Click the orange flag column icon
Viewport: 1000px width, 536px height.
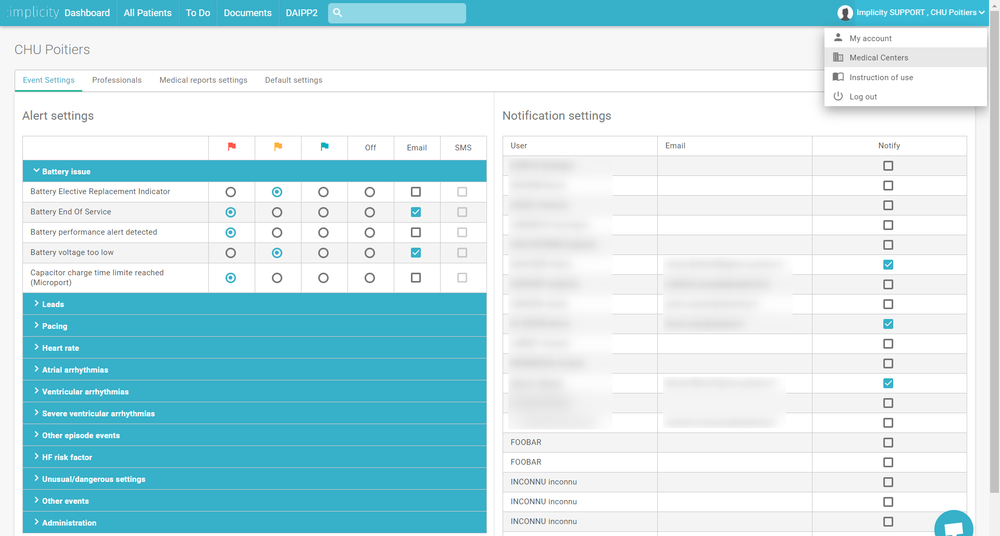(278, 147)
